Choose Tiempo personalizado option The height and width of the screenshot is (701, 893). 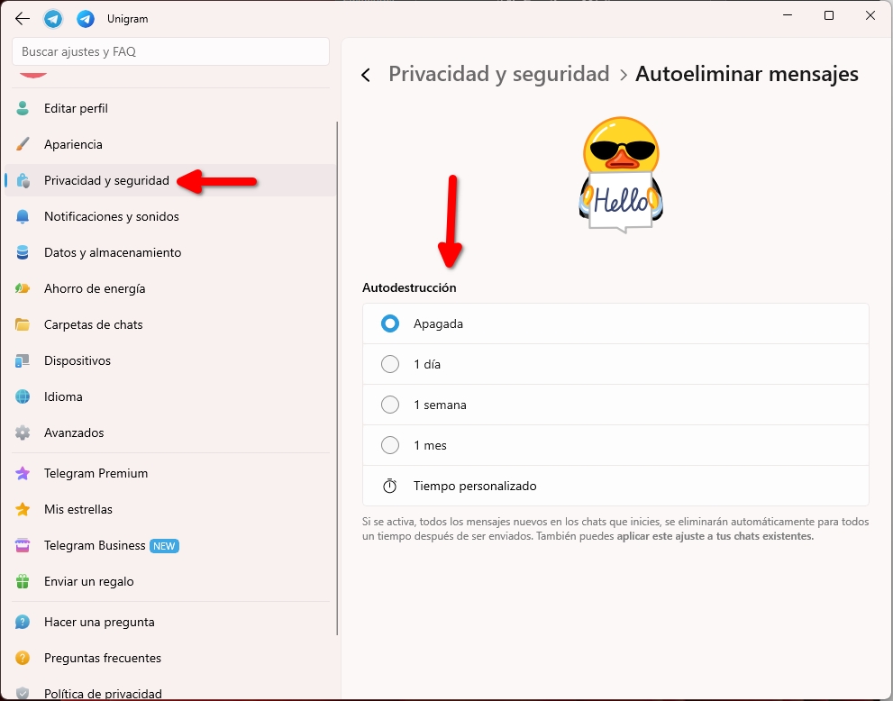pyautogui.click(x=615, y=486)
